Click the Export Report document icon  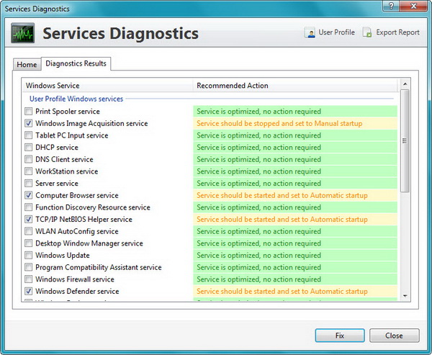(367, 32)
